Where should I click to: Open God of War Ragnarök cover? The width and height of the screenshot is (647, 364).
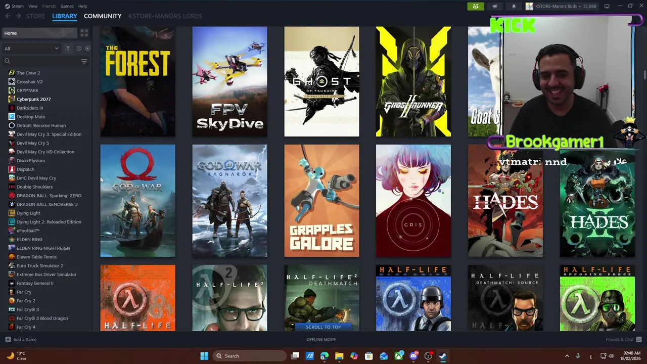coord(230,201)
